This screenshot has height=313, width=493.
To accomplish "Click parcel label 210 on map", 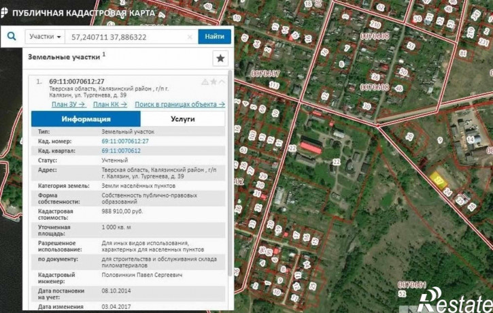I will (x=375, y=24).
